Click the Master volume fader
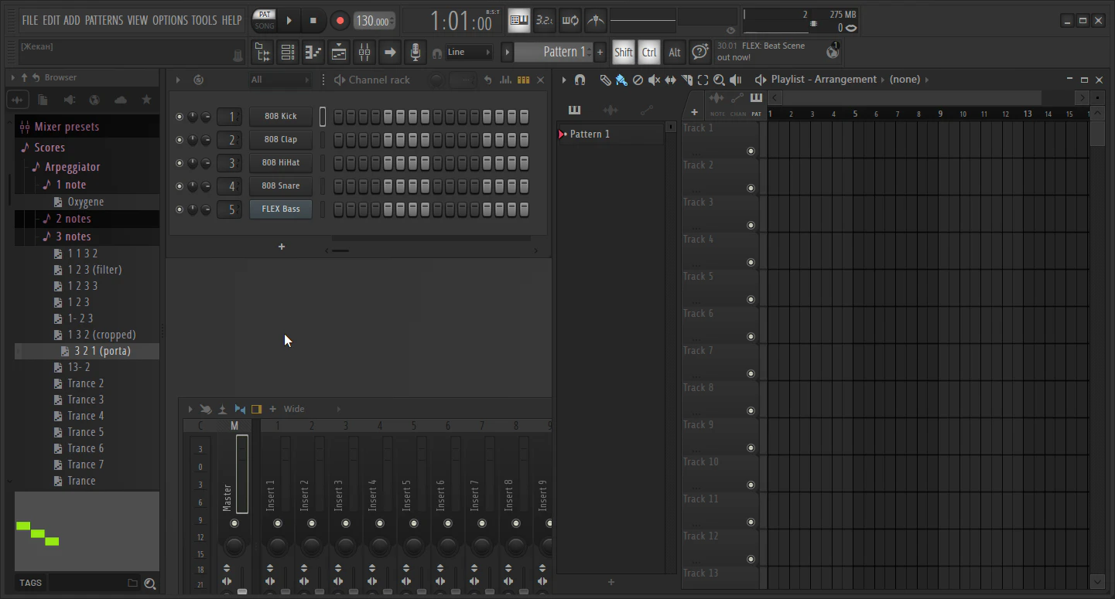 tap(242, 590)
